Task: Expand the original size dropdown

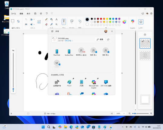Action: [69, 41]
